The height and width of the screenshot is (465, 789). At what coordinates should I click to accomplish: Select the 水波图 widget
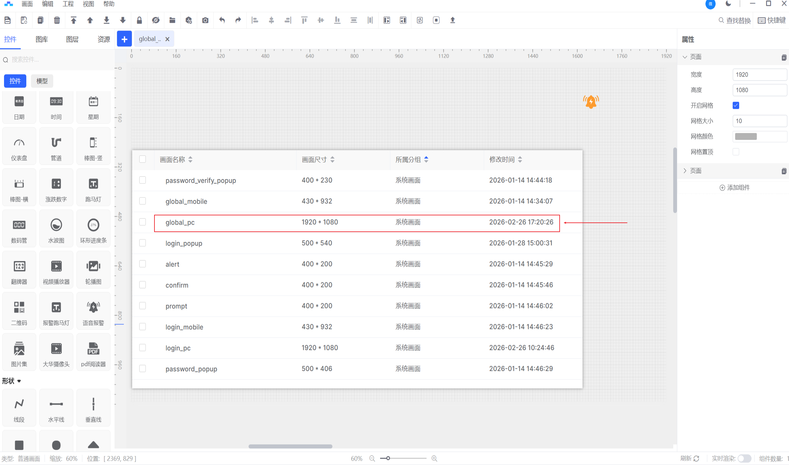(56, 229)
